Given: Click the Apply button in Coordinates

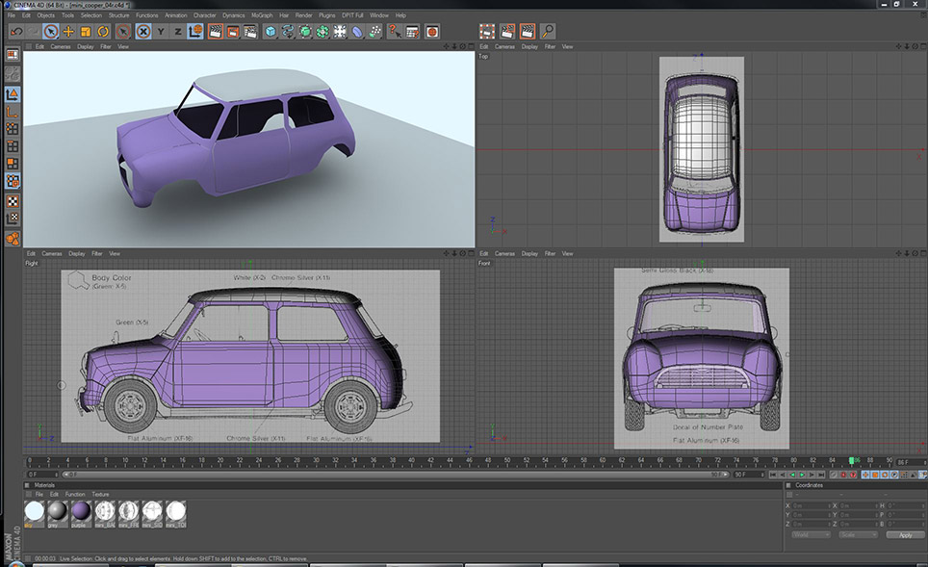Looking at the screenshot, I should 905,534.
